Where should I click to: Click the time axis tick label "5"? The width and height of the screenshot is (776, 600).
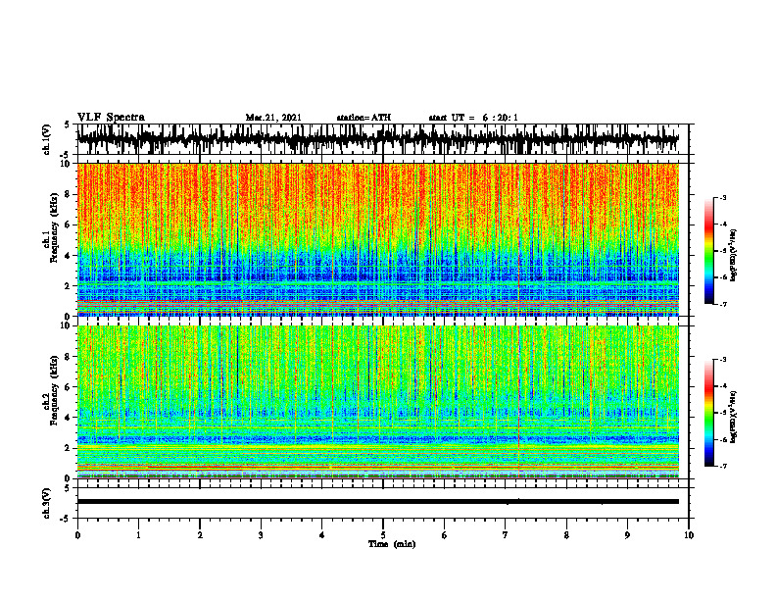click(x=383, y=535)
